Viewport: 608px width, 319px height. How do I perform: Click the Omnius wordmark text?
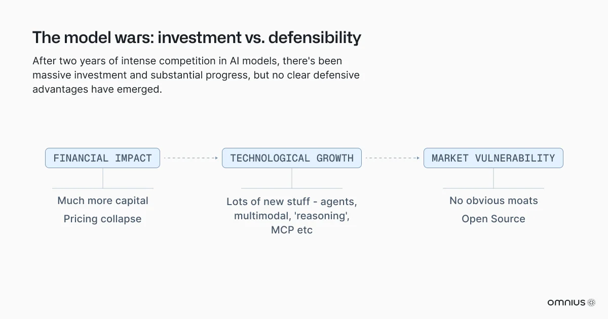point(566,302)
